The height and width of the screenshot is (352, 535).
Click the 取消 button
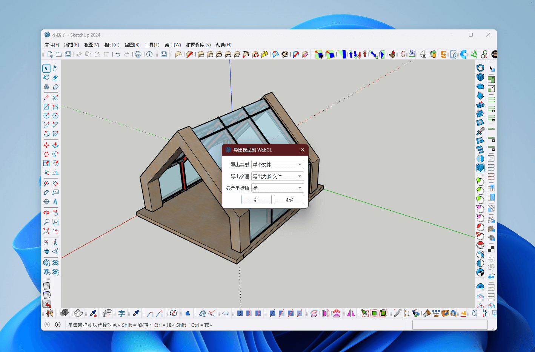(289, 200)
